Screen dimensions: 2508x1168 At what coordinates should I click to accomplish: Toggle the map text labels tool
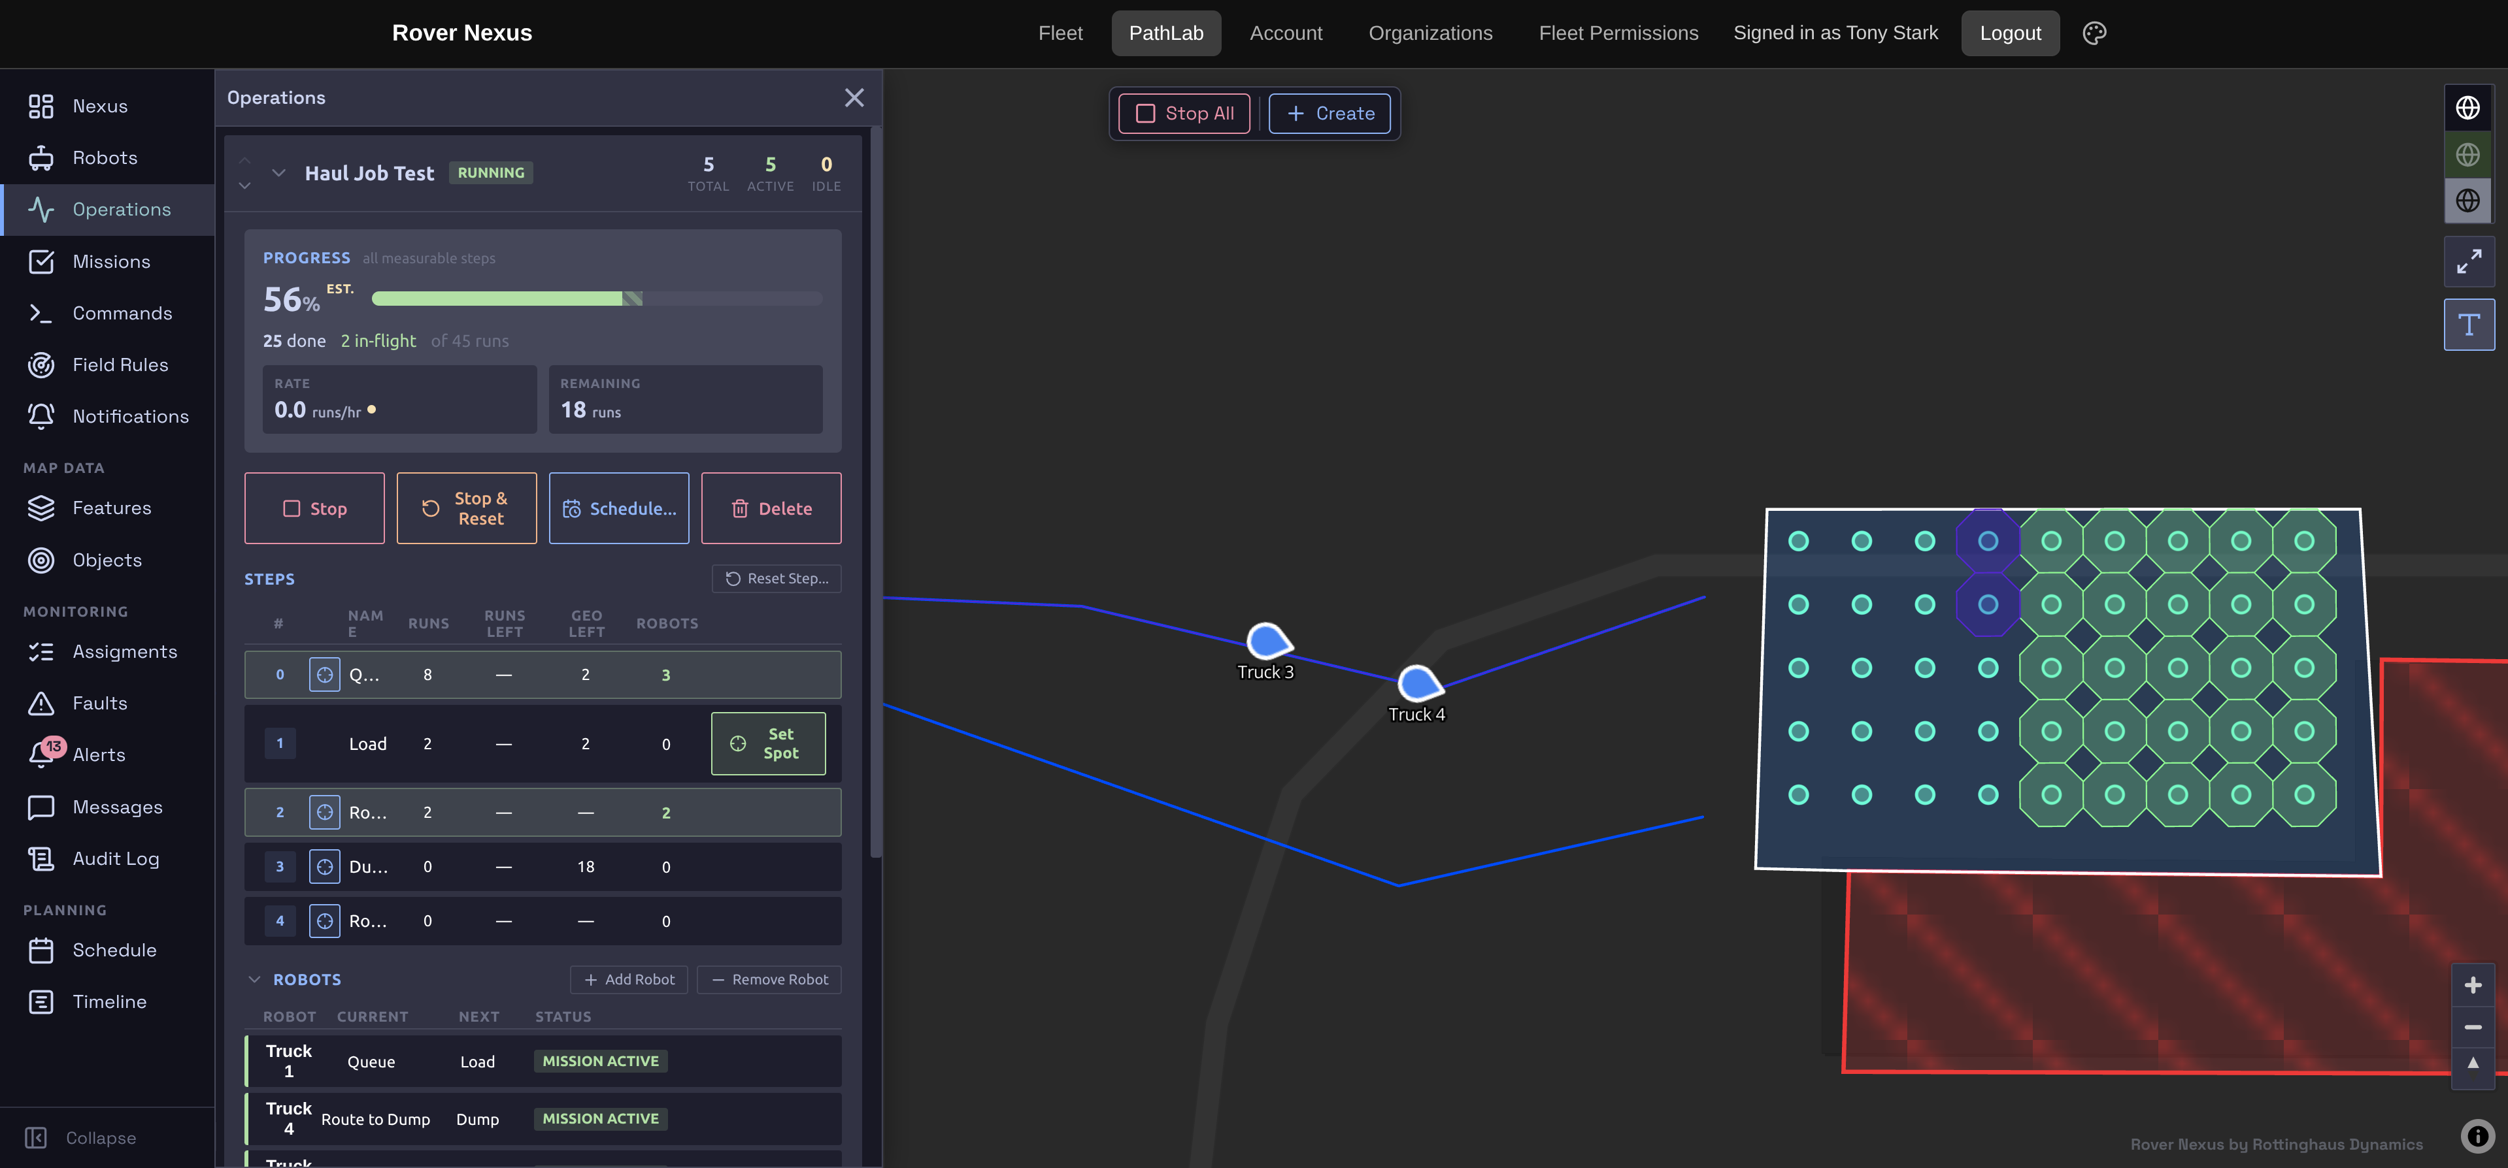coord(2469,324)
